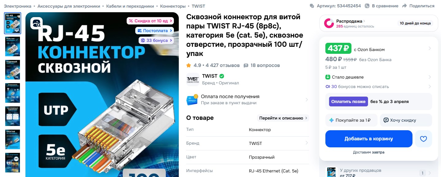Open the 4 427 отзывов reviews link
This screenshot has height=177, width=441.
coord(223,65)
